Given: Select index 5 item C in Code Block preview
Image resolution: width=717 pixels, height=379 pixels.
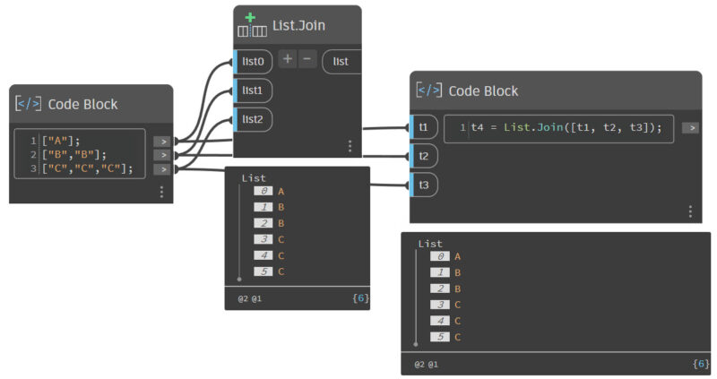Looking at the screenshot, I should (445, 337).
